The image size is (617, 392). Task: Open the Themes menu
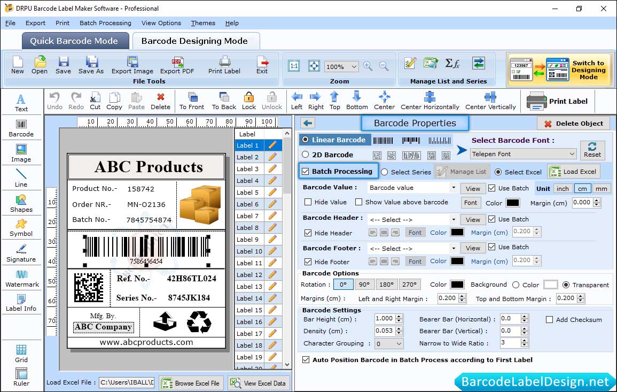point(203,23)
